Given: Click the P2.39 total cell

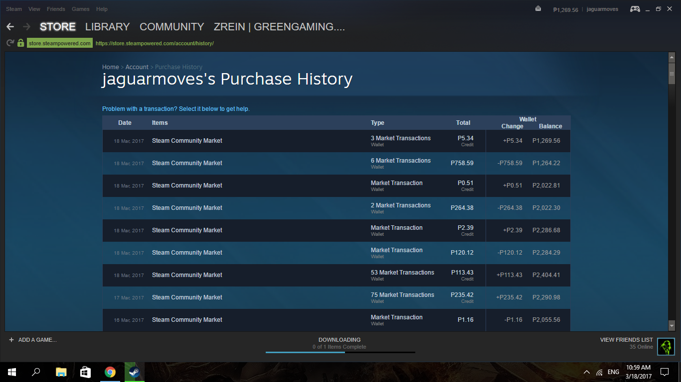Looking at the screenshot, I should 466,228.
